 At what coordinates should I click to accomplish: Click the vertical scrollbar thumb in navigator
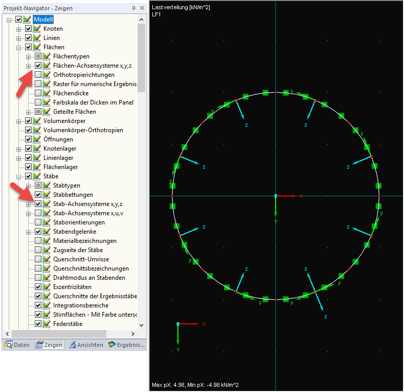142,57
